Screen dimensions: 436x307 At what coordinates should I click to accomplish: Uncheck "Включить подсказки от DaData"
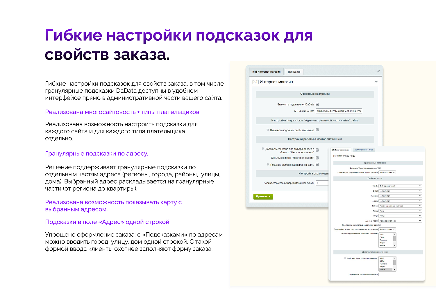click(317, 105)
